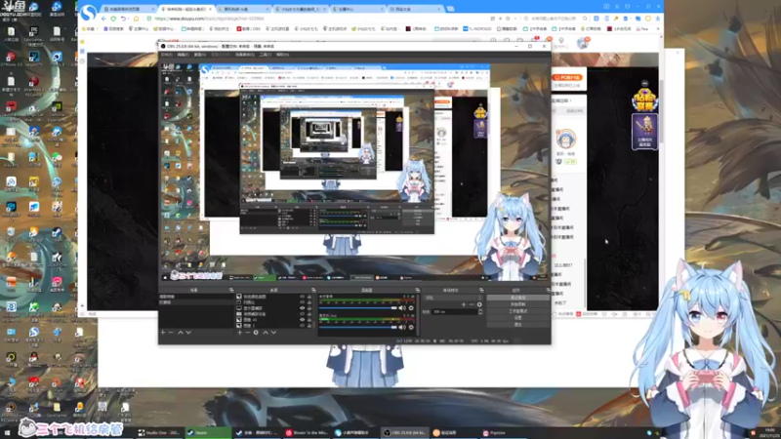Lock the Display Capture source

point(309,308)
